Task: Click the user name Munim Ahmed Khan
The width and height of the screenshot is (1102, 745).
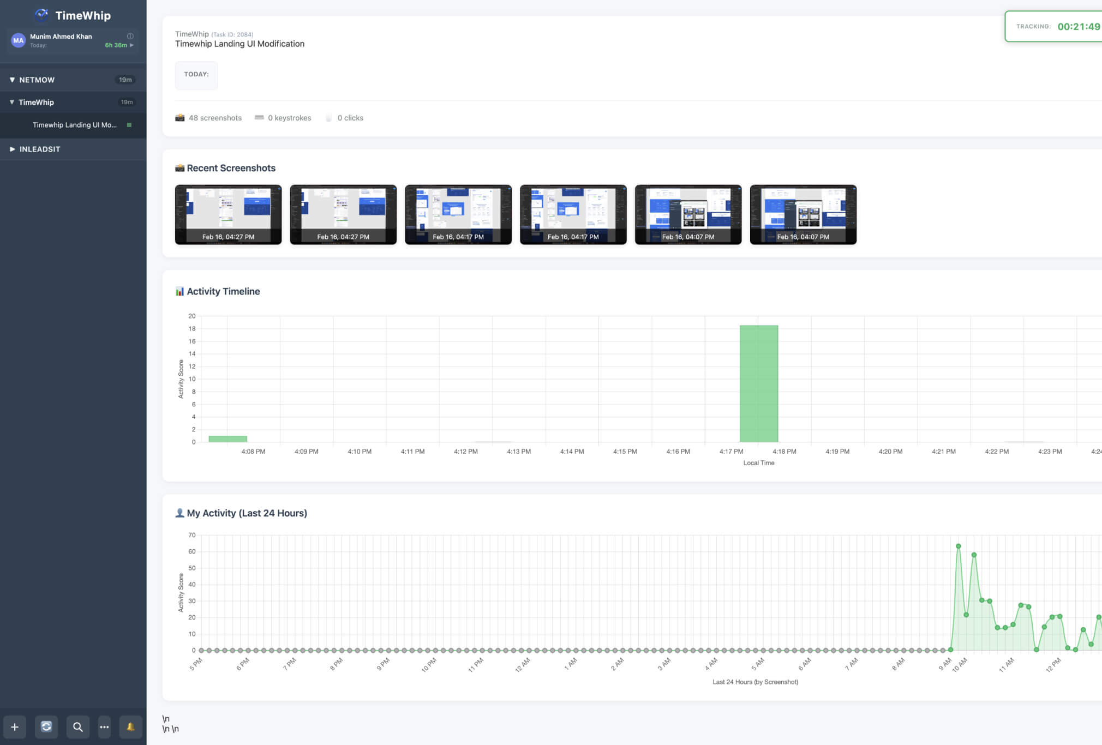Action: (61, 37)
